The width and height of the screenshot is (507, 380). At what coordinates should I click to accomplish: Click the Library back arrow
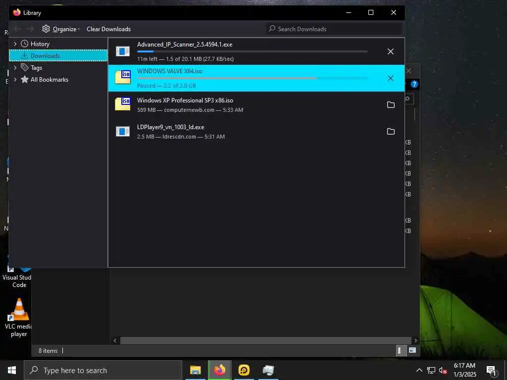point(17,29)
